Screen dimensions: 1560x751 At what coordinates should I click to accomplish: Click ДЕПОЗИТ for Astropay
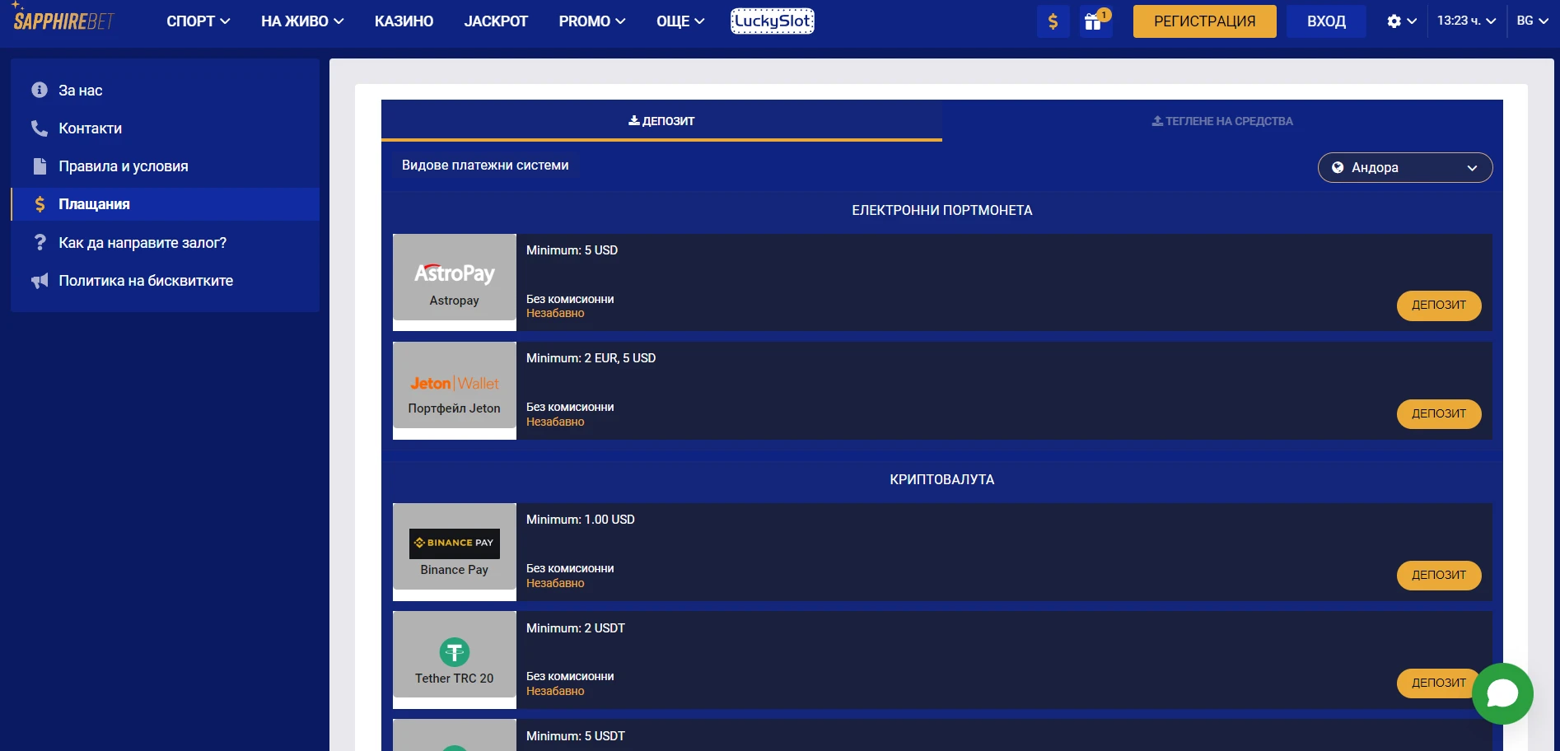1439,306
